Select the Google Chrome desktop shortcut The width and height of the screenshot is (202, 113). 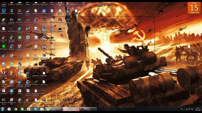12,57
